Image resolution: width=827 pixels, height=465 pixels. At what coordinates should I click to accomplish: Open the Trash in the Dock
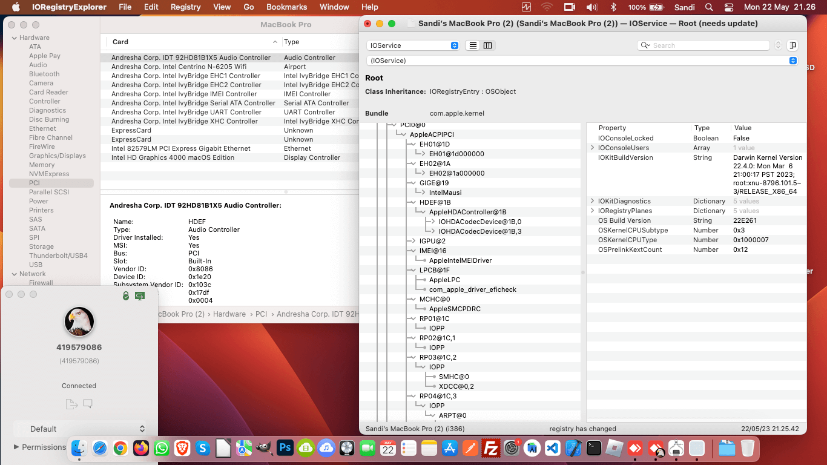coord(748,448)
